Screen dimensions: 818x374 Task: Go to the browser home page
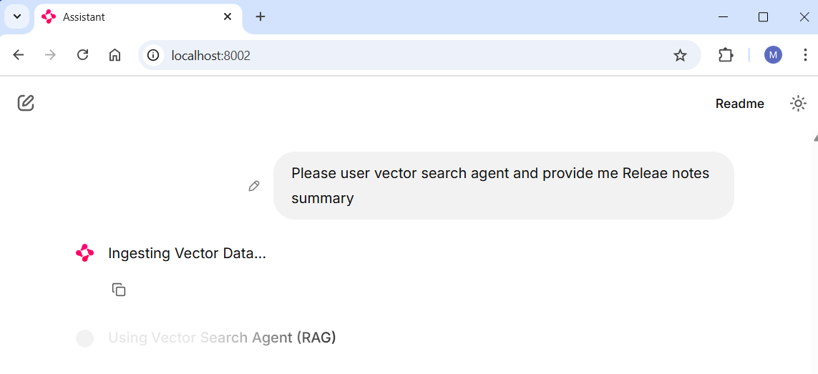pos(115,55)
